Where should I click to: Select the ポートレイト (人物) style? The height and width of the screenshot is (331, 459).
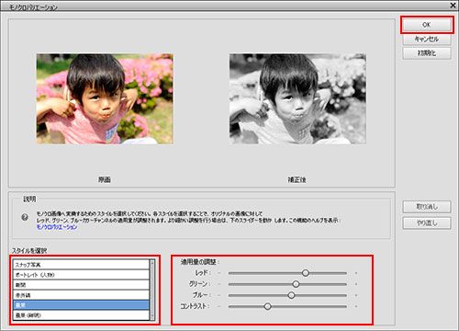coord(81,275)
